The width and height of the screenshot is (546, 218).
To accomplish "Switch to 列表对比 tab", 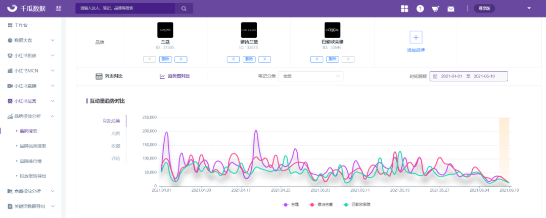I will point(109,76).
